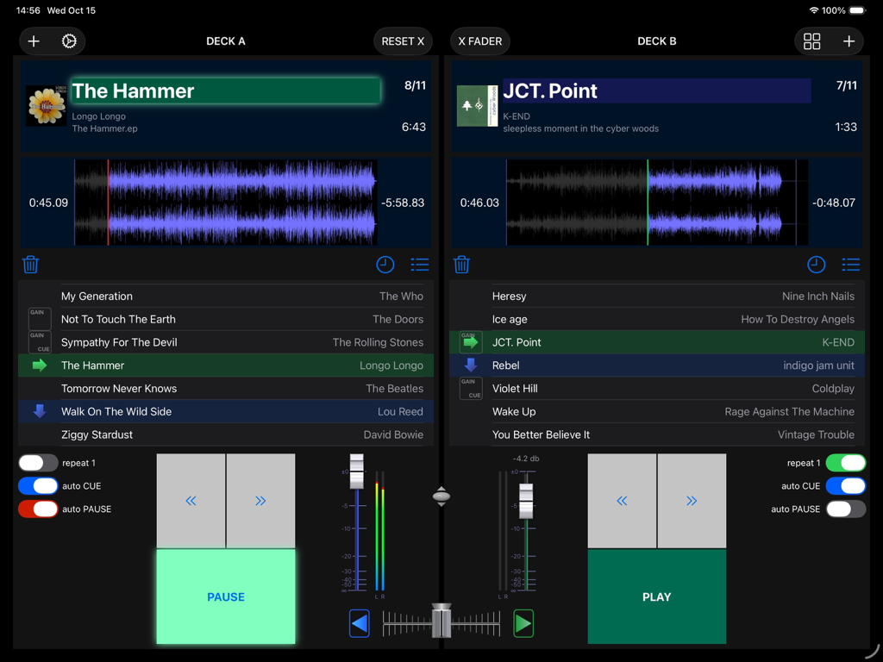Click the grid layout icon top right

click(811, 41)
